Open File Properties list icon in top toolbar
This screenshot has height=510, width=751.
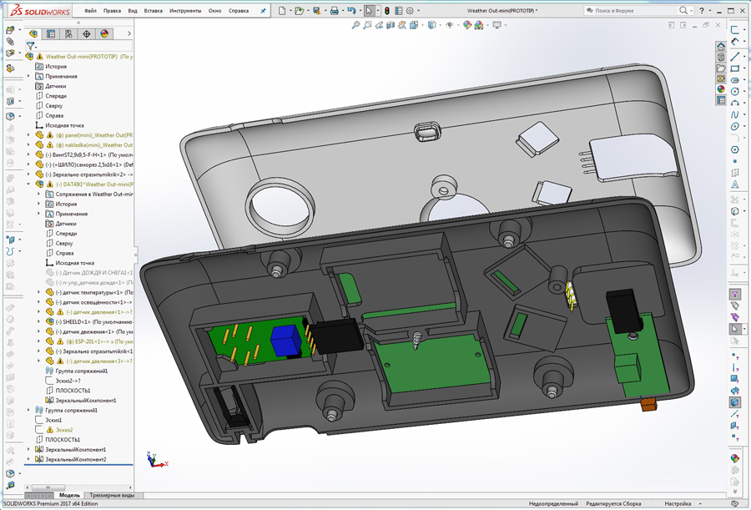[399, 11]
